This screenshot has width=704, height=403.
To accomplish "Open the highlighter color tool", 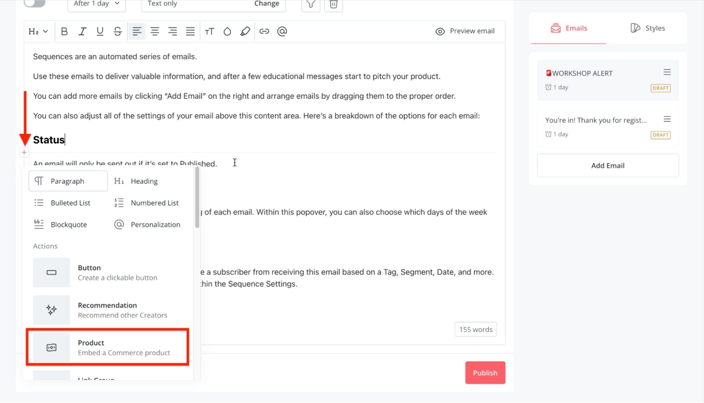I will coord(245,31).
